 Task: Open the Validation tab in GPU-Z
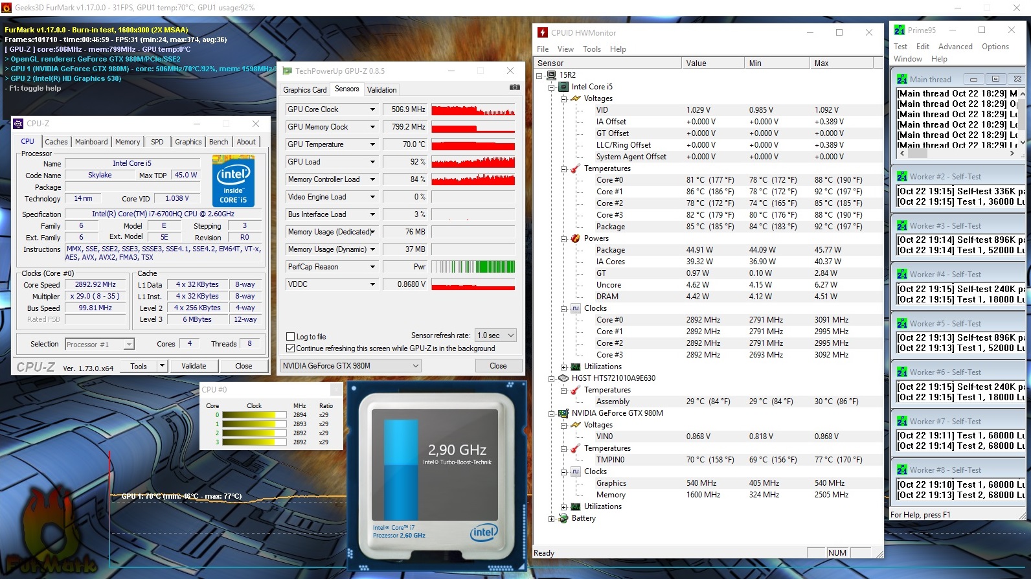(381, 90)
